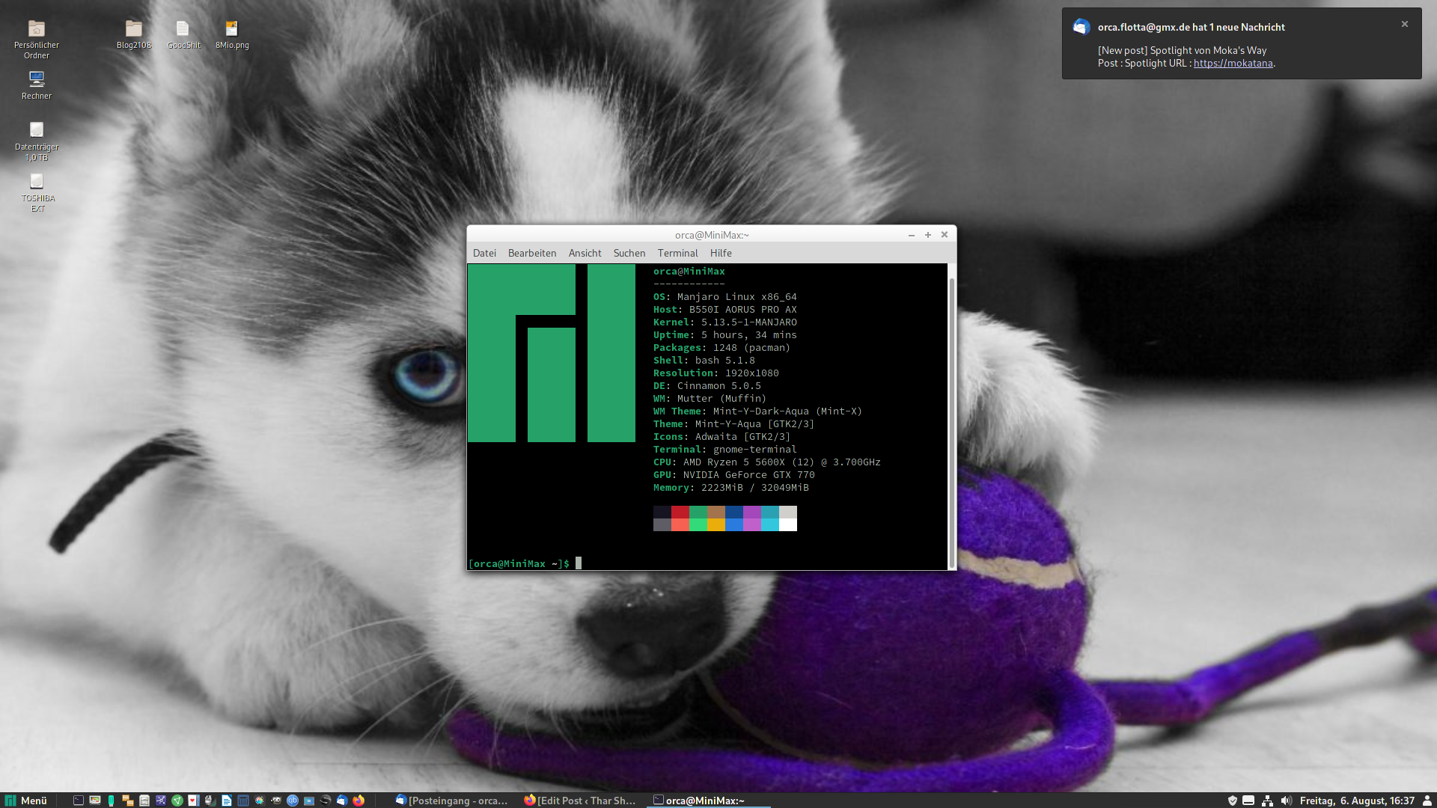The image size is (1437, 808).
Task: Open the Manjaro Menü button
Action: (26, 801)
